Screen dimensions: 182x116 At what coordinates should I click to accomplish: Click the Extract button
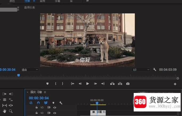click(120, 84)
